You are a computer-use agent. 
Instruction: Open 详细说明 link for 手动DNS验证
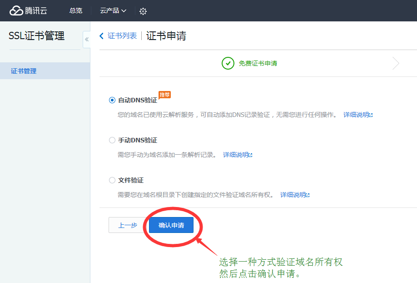click(x=237, y=155)
